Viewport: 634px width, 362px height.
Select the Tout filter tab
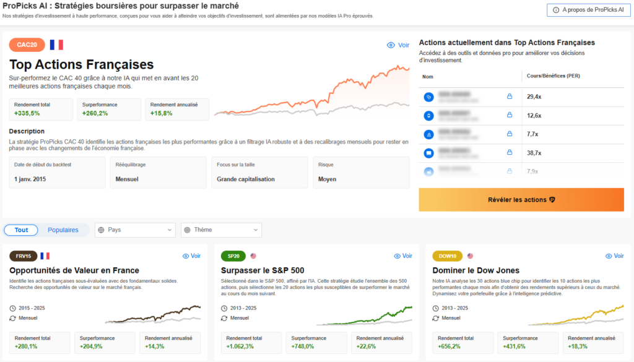22,230
